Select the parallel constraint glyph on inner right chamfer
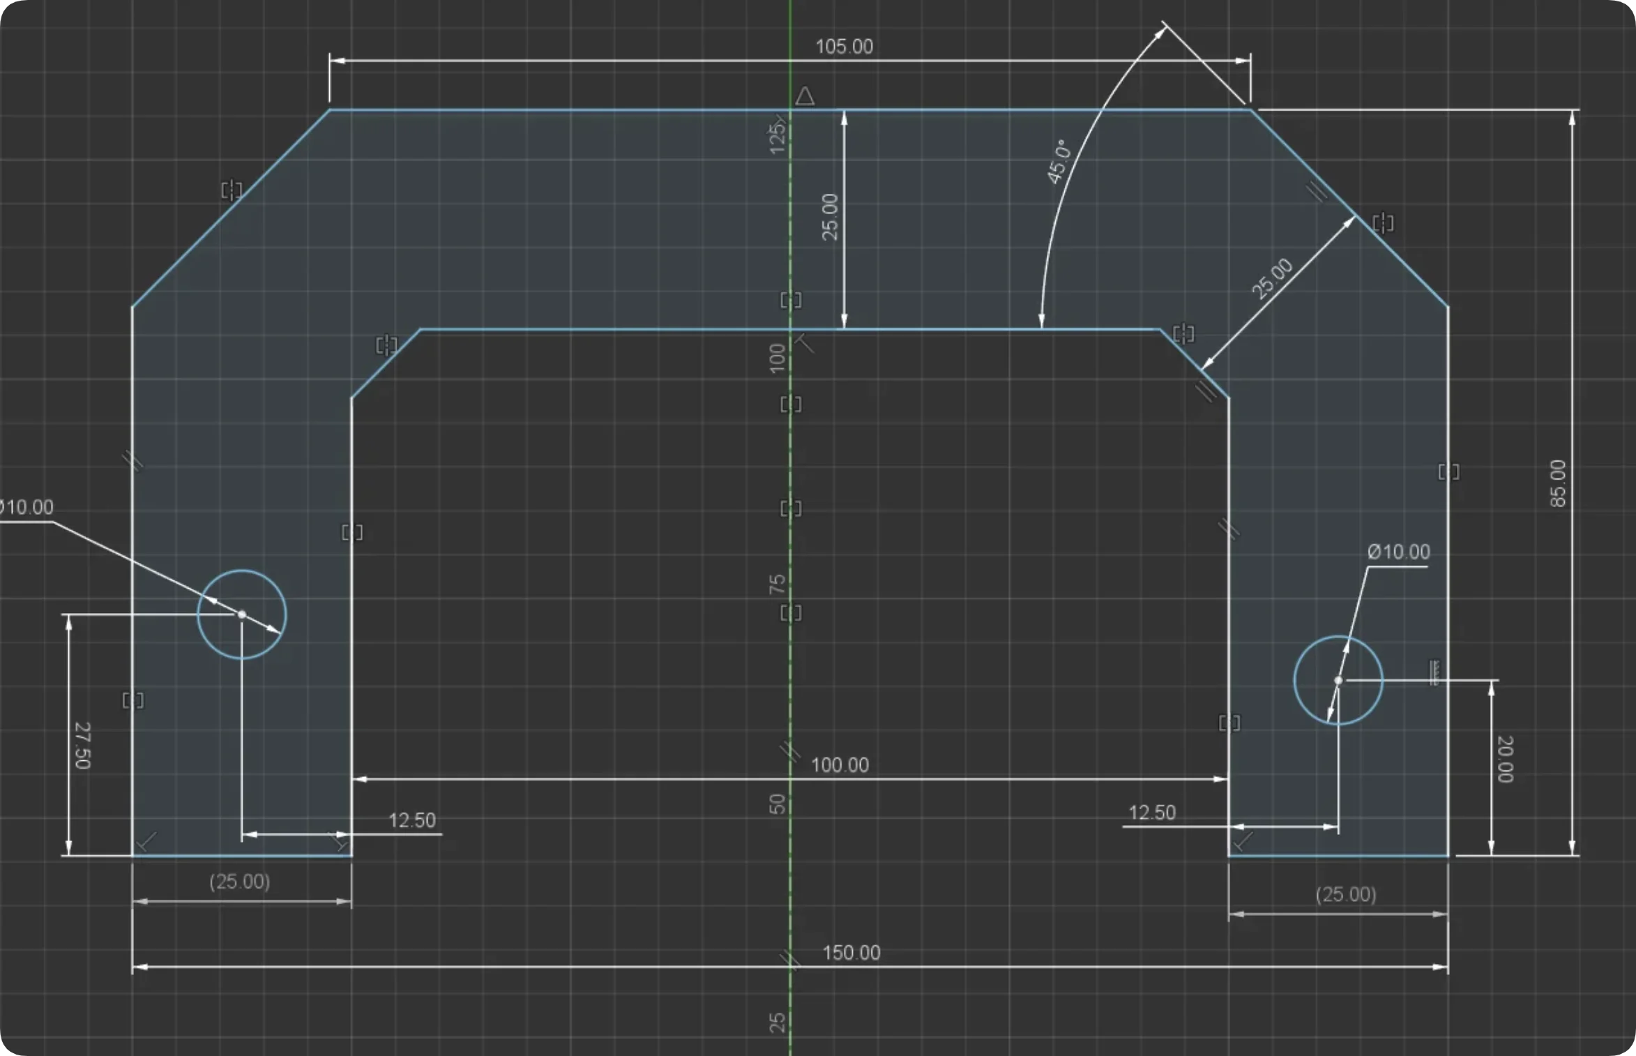Screen dimensions: 1636x1056 pyautogui.click(x=1206, y=391)
